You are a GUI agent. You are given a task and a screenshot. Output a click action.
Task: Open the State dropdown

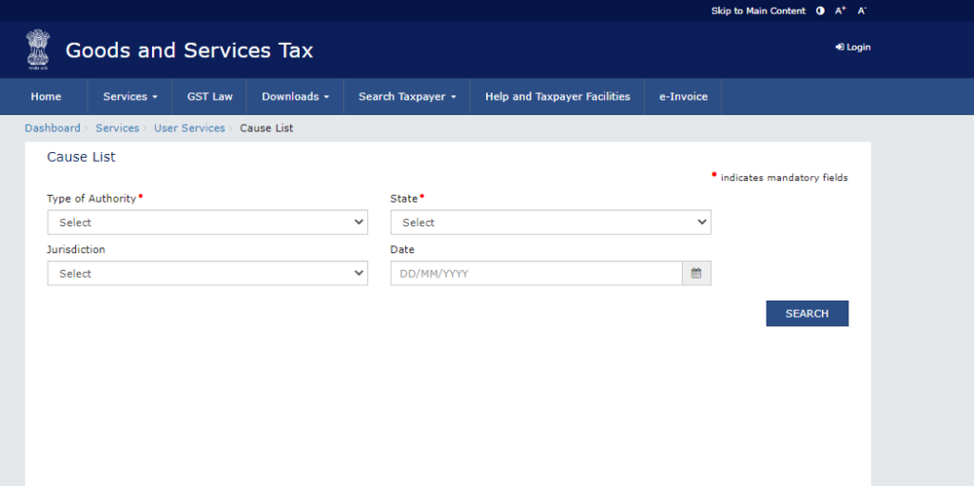point(551,222)
